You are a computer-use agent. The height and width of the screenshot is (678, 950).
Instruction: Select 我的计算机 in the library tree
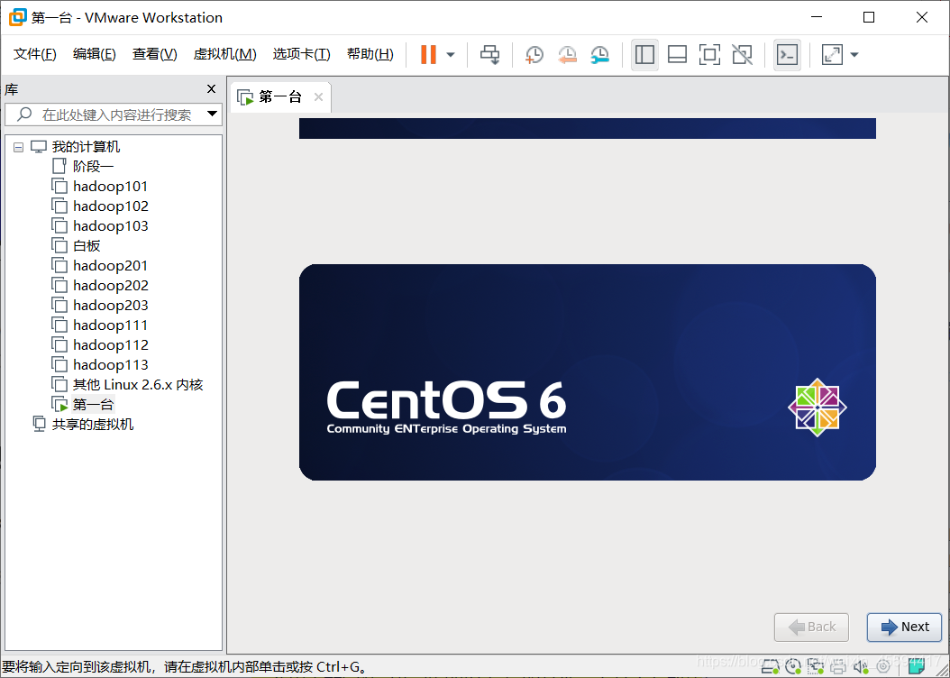pos(86,147)
